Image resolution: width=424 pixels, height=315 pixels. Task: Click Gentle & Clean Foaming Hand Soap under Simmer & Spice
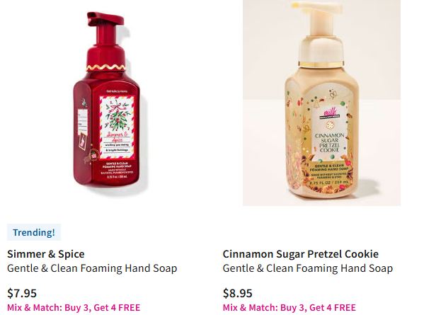(92, 268)
